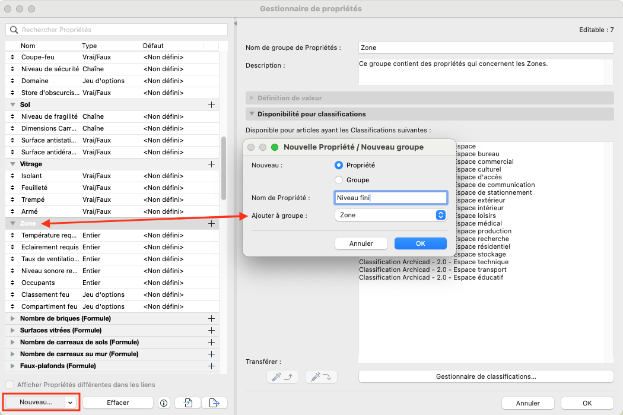
Task: Select the Propriété radio button
Action: [x=339, y=165]
